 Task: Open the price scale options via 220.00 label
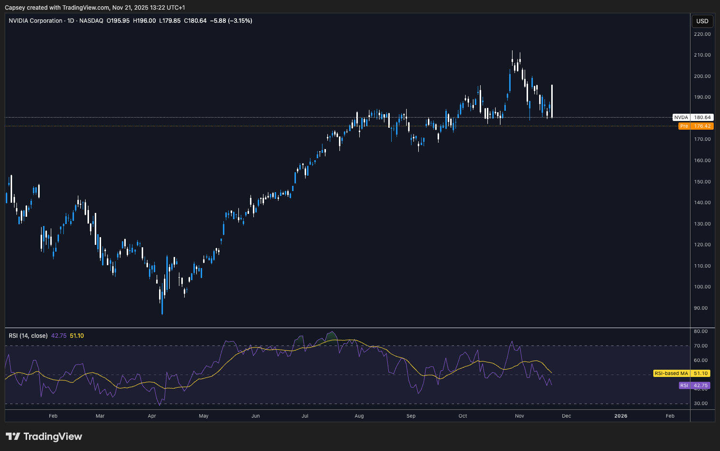pyautogui.click(x=702, y=34)
